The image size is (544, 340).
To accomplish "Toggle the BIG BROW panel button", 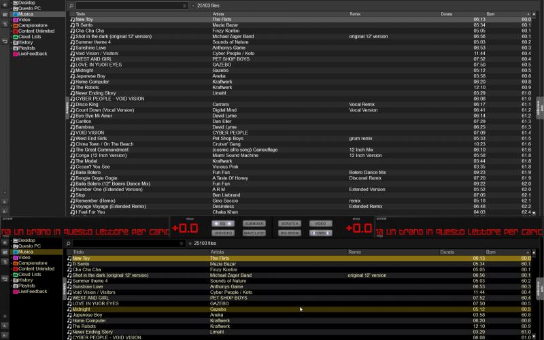I will point(290,233).
